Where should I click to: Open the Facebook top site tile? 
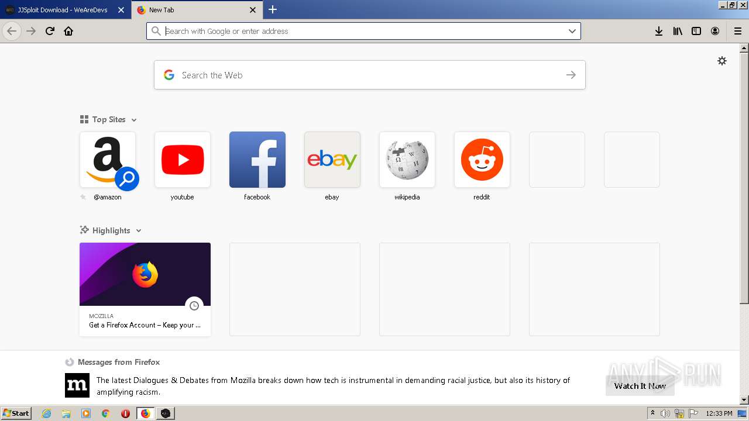pyautogui.click(x=257, y=160)
